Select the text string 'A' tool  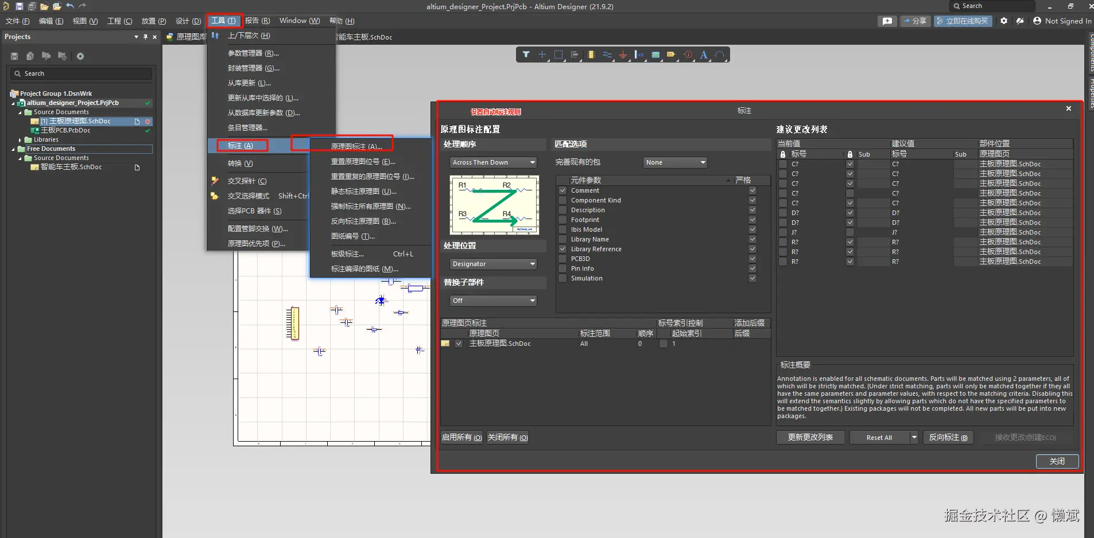point(704,54)
